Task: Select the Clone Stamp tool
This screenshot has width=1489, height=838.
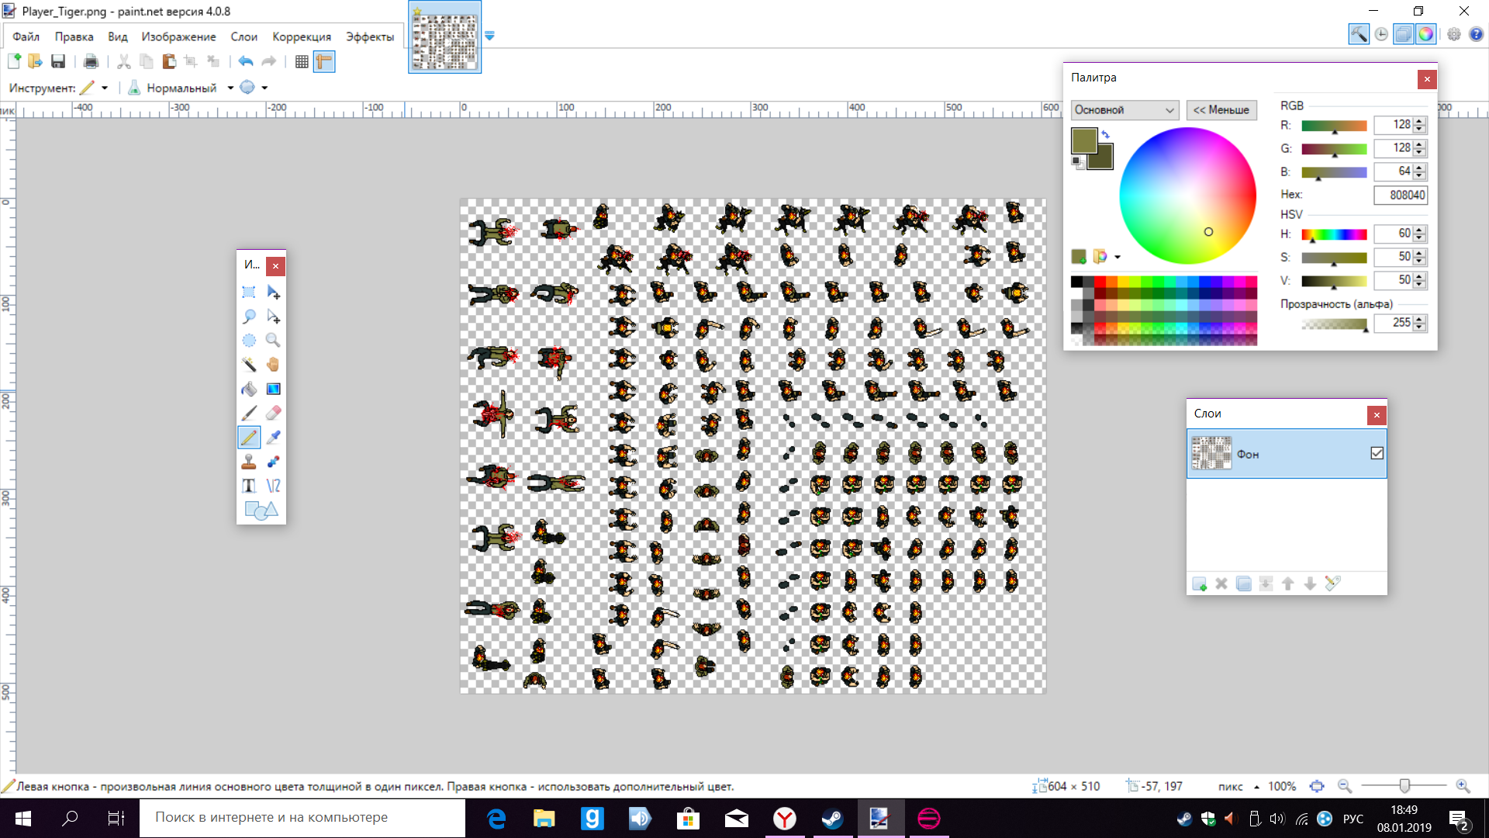Action: 249,462
